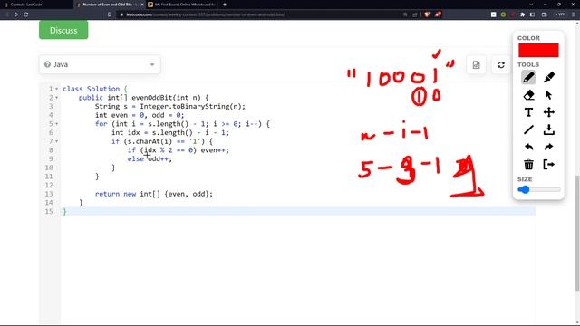Click the browser reload button
Image resolution: width=580 pixels, height=326 pixels.
click(x=26, y=14)
